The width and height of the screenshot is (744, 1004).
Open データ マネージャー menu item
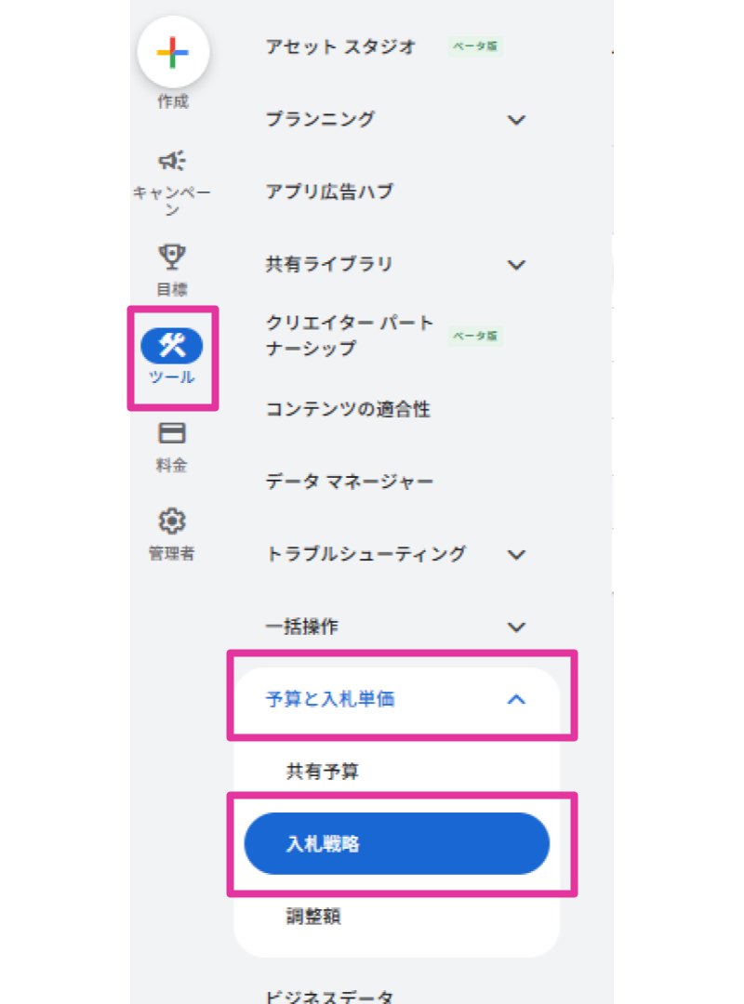click(x=350, y=482)
